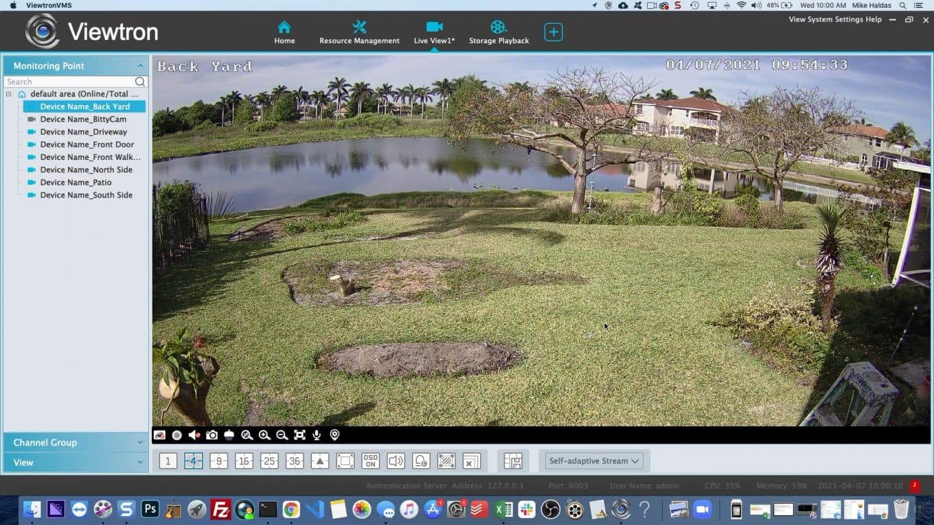
Task: Activate the talk microphone icon
Action: (317, 434)
